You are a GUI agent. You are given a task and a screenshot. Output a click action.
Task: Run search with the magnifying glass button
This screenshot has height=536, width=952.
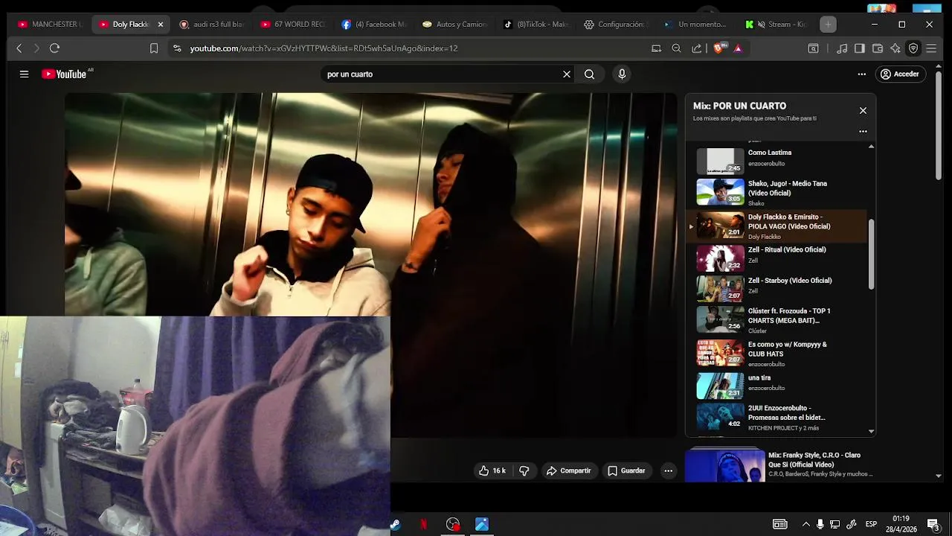589,74
